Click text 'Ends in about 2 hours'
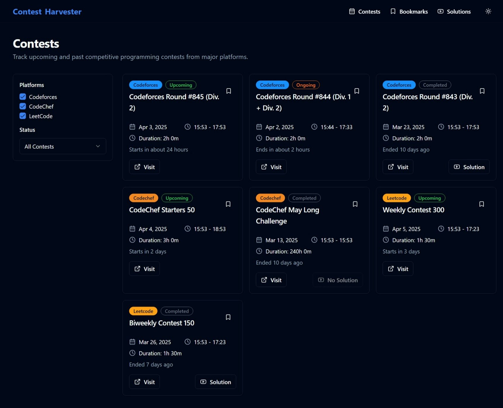 click(283, 149)
